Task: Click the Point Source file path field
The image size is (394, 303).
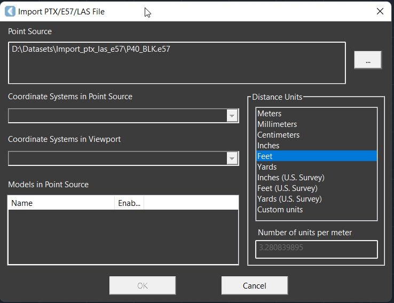Action: pos(176,62)
